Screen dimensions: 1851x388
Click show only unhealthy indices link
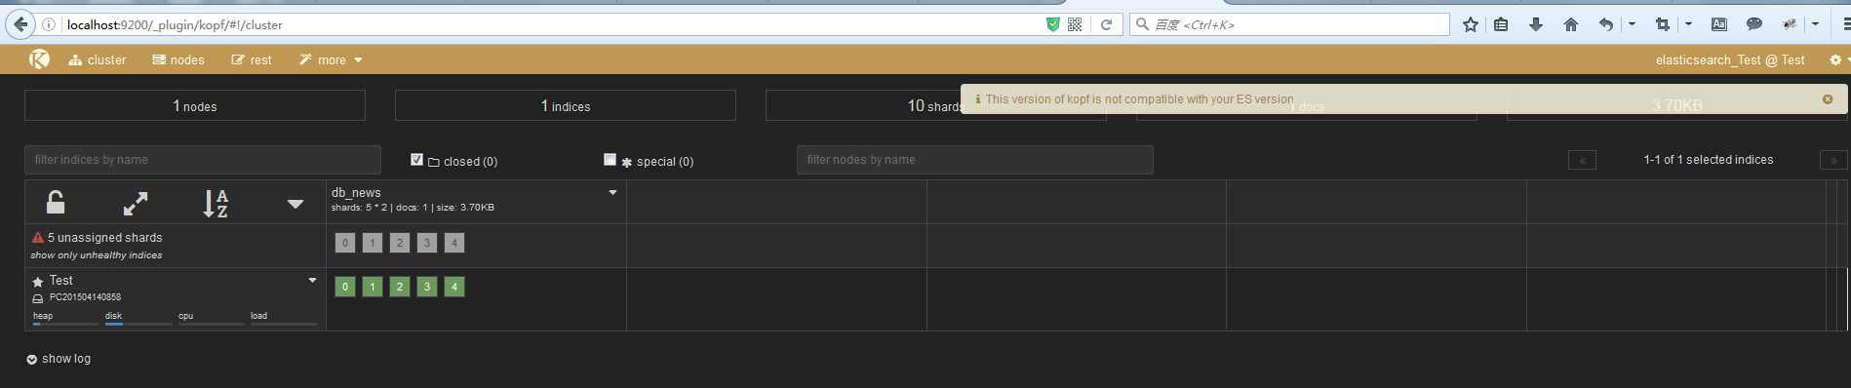(x=97, y=255)
